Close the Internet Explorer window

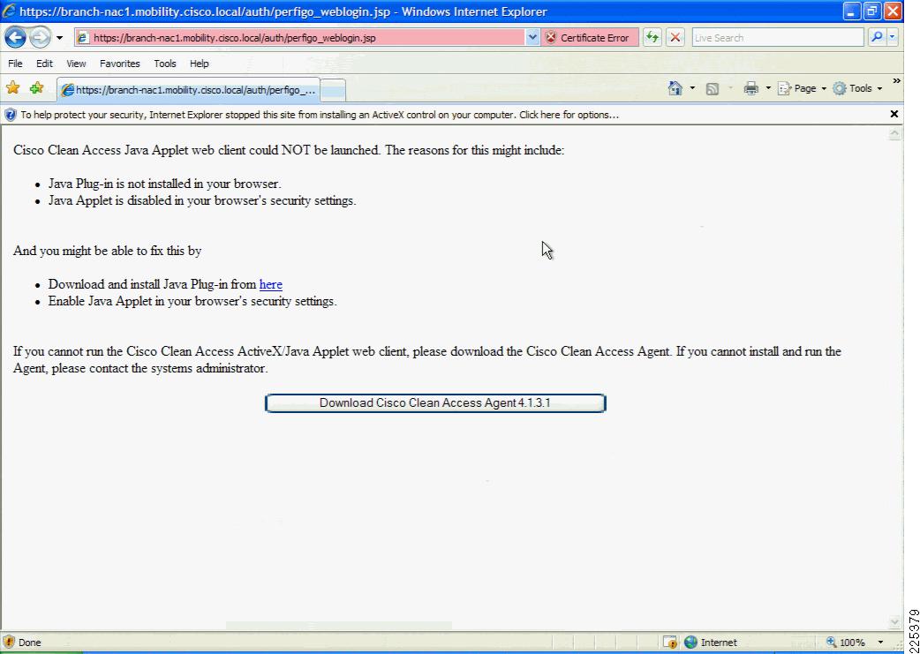[x=893, y=11]
